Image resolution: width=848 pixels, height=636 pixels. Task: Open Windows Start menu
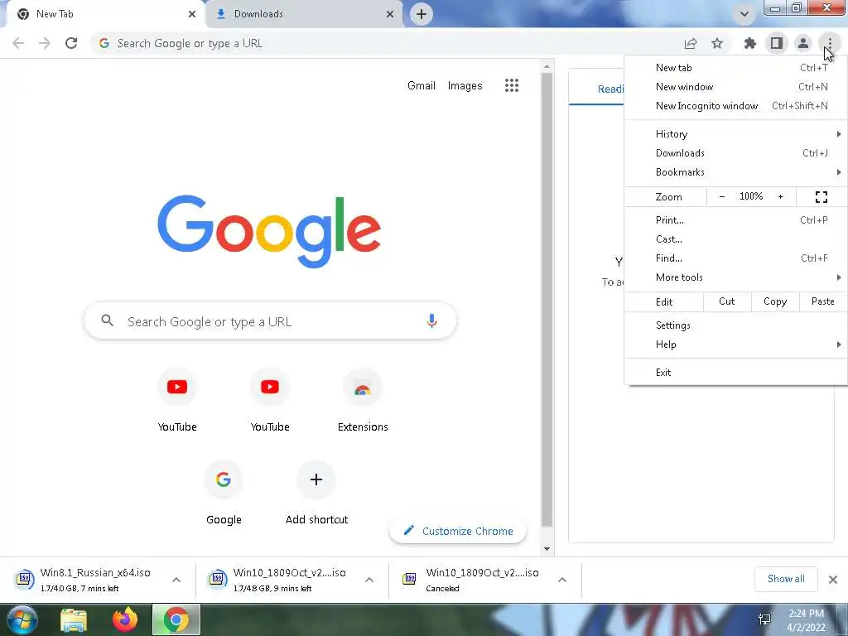click(x=22, y=619)
